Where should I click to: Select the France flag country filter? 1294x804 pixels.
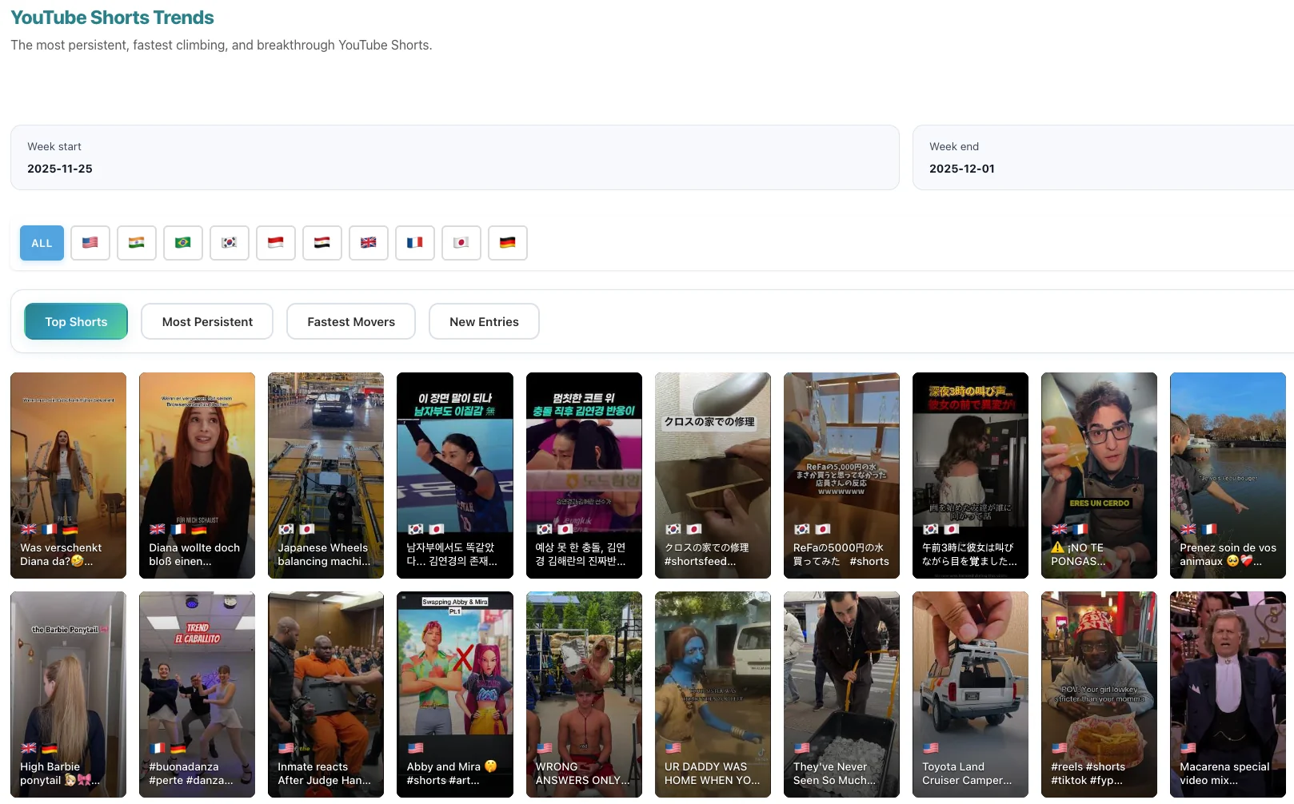click(414, 242)
